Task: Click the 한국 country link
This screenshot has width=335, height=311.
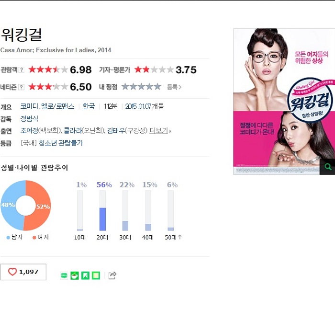Action: click(89, 106)
